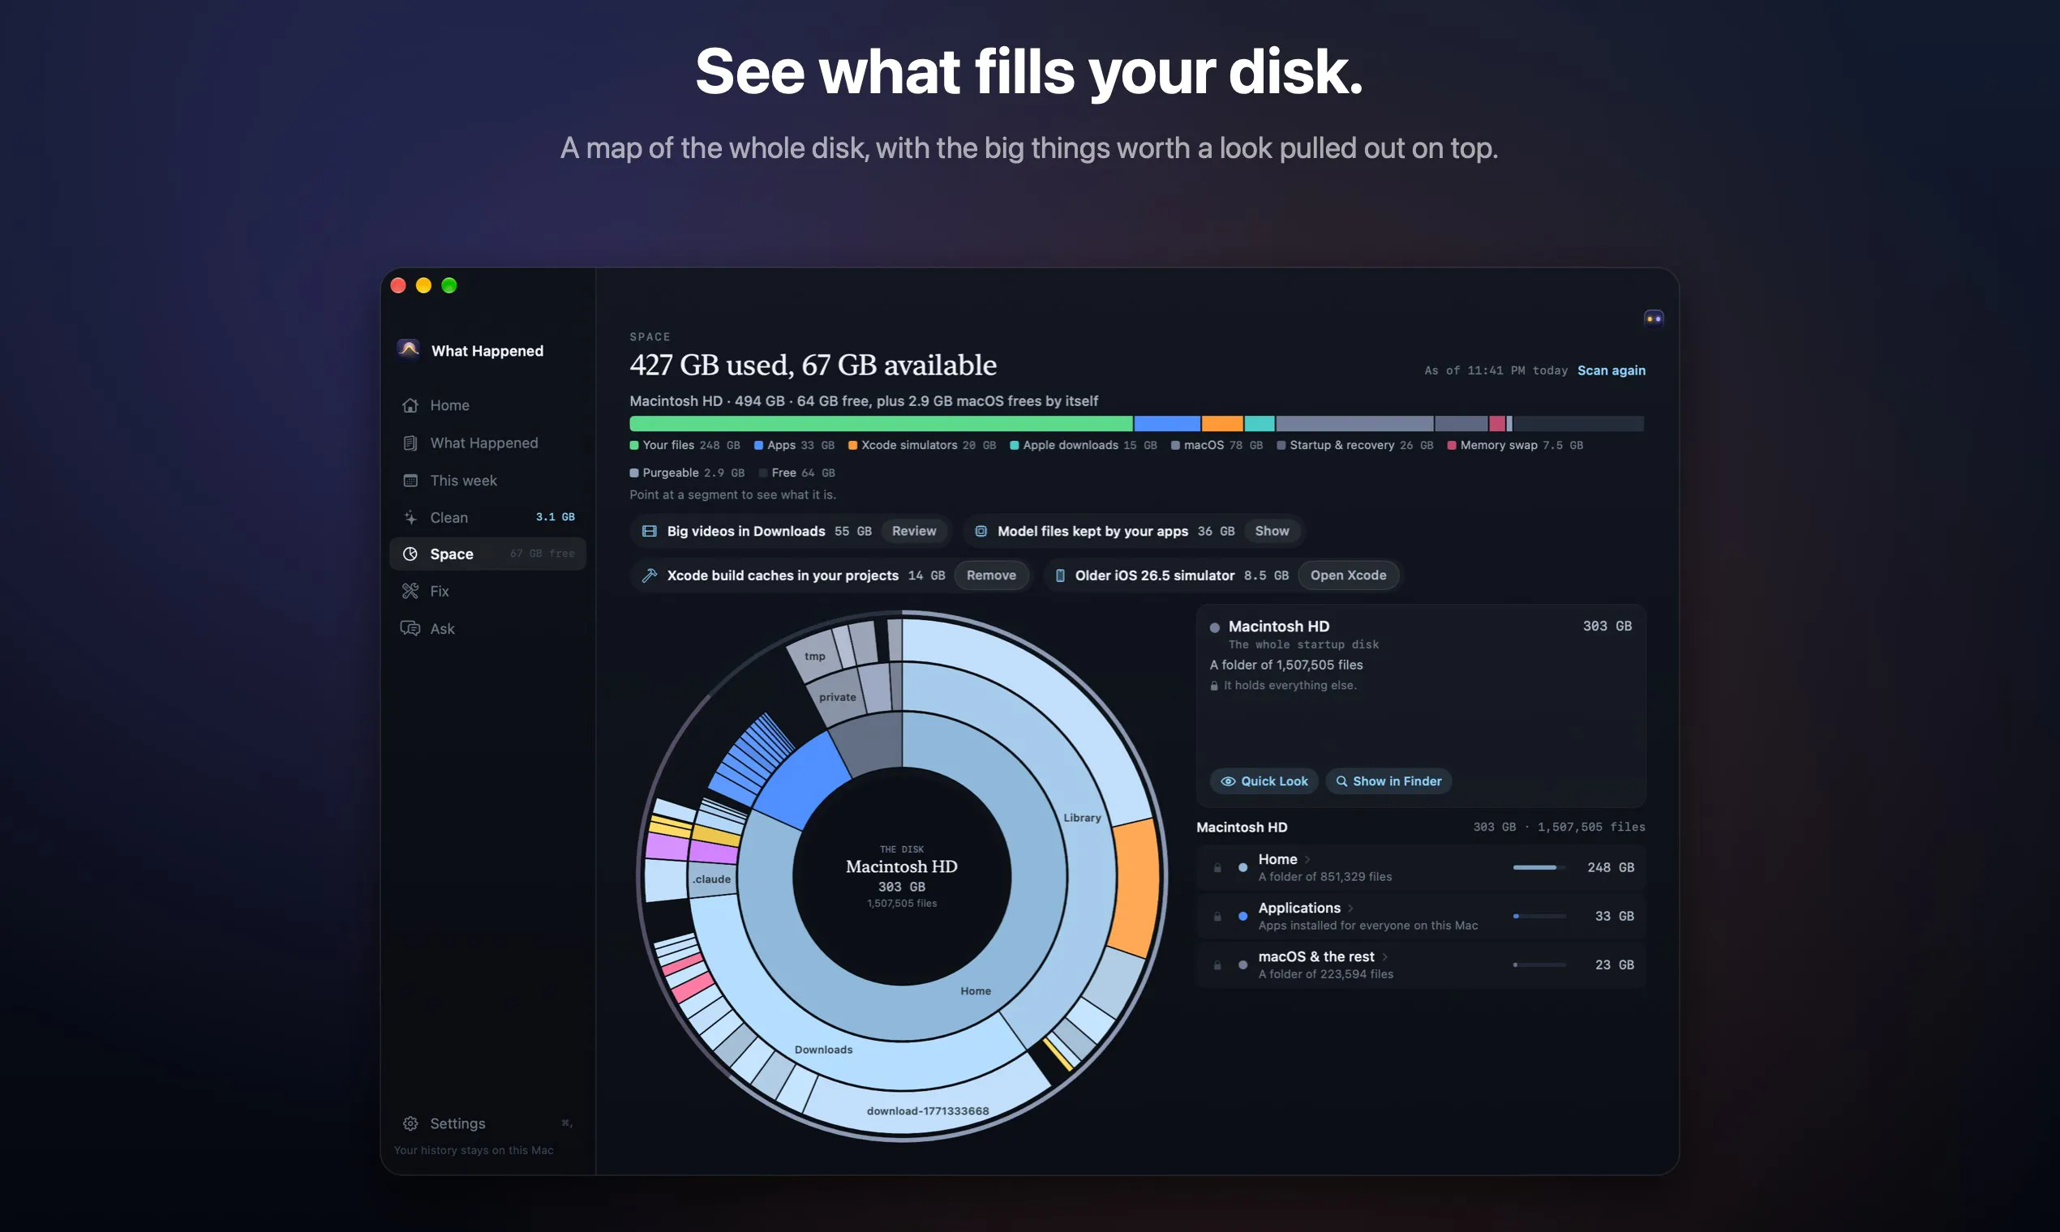Click Show in Finder button

(1388, 781)
